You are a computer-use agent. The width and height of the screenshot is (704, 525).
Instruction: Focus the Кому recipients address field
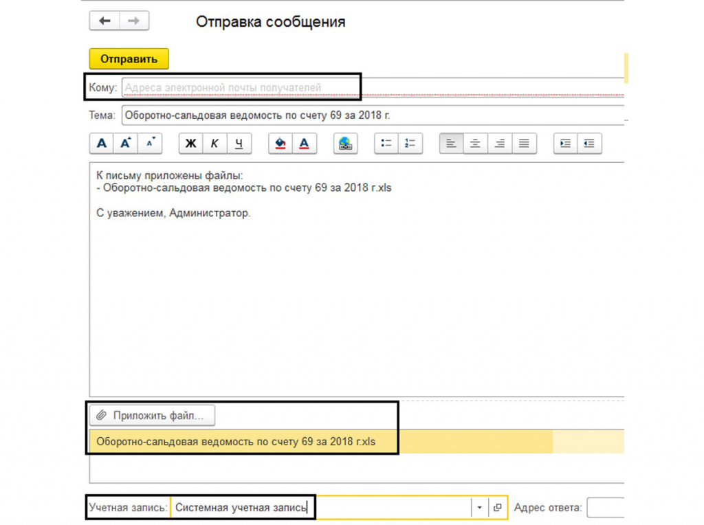[x=373, y=87]
